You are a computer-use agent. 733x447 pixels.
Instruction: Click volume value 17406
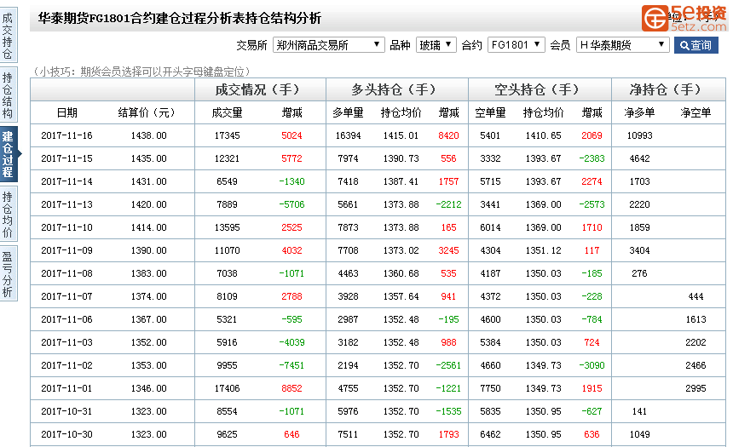pyautogui.click(x=228, y=388)
